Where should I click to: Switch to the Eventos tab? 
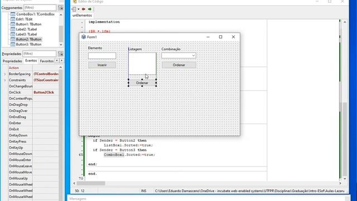31,61
